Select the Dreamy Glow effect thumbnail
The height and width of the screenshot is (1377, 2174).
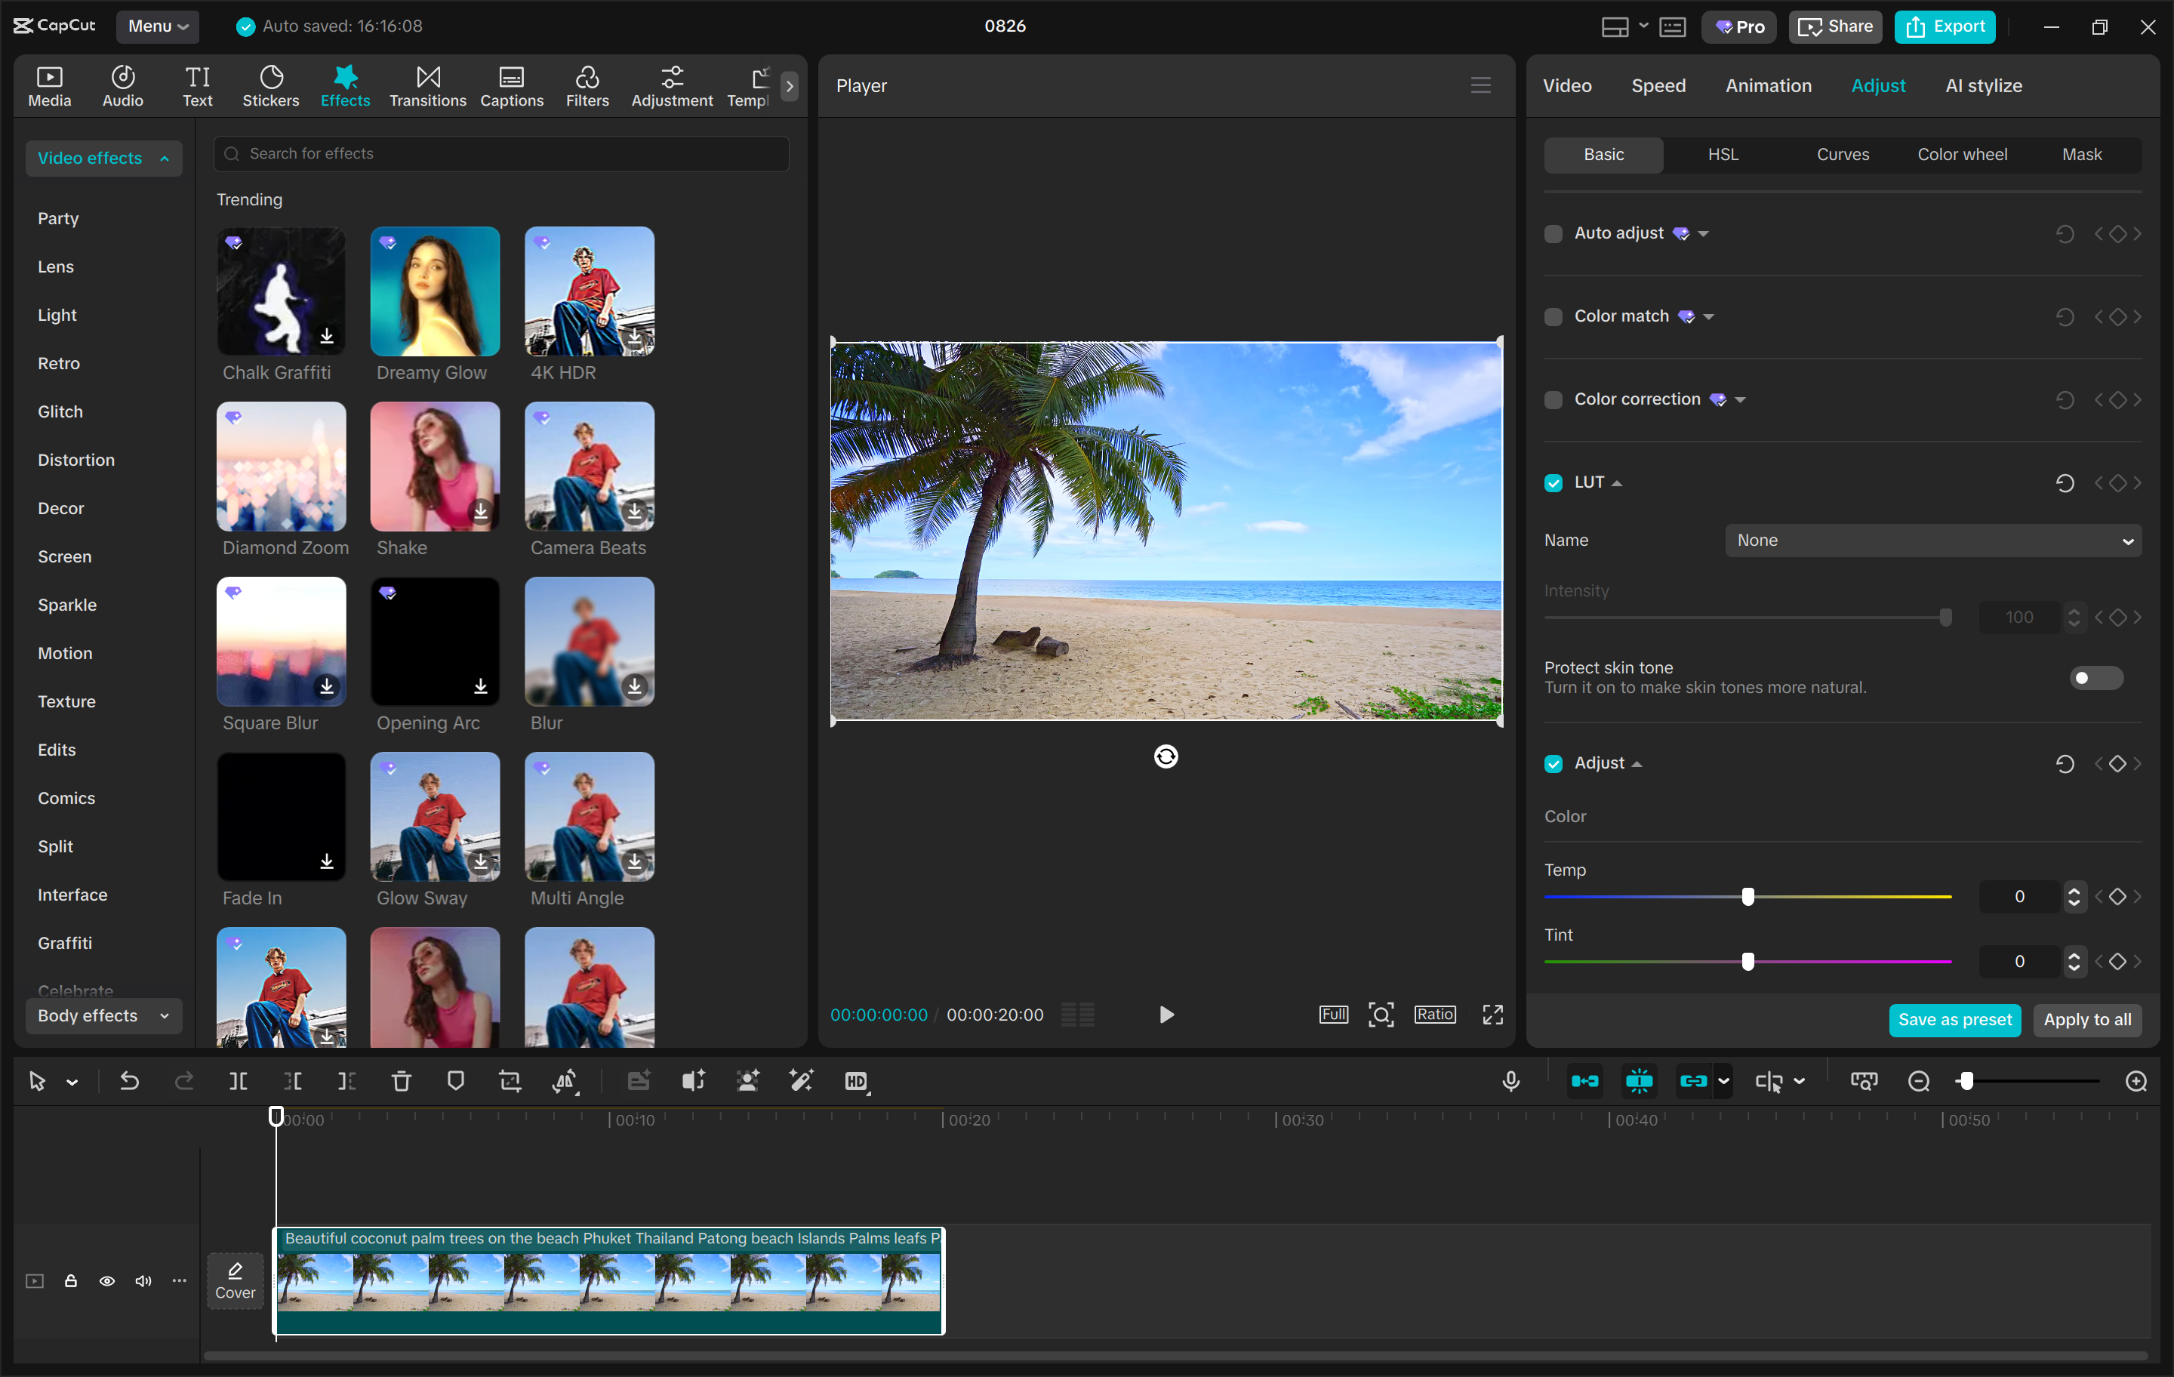point(434,291)
